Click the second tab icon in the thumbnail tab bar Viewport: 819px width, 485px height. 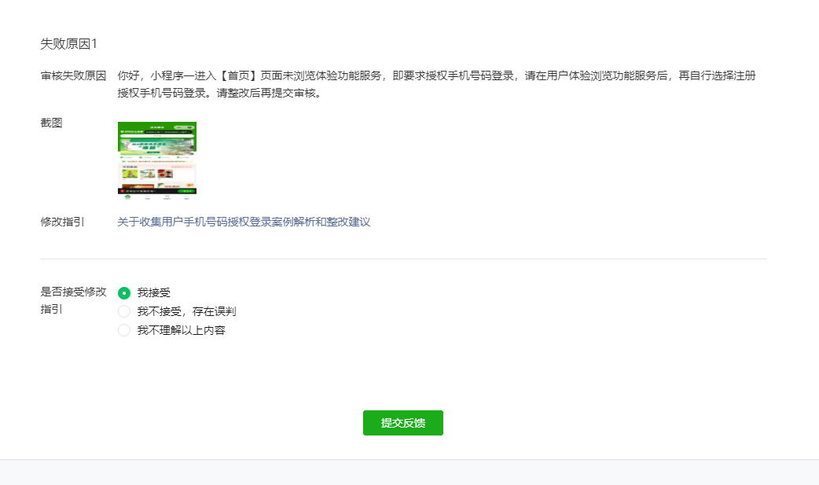146,197
